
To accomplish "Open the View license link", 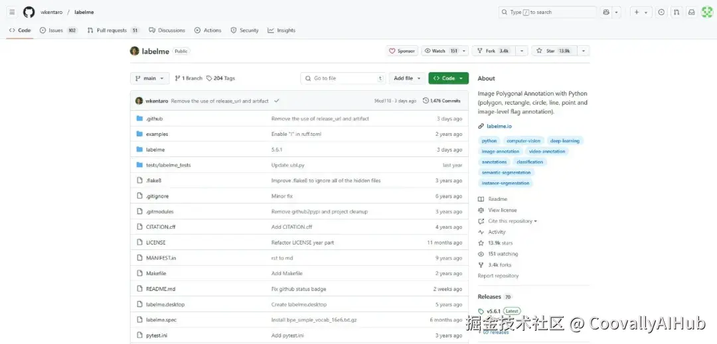I will pyautogui.click(x=497, y=210).
